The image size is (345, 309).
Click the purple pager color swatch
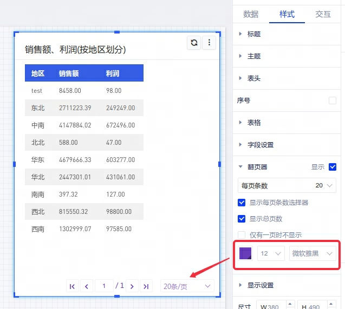[245, 253]
